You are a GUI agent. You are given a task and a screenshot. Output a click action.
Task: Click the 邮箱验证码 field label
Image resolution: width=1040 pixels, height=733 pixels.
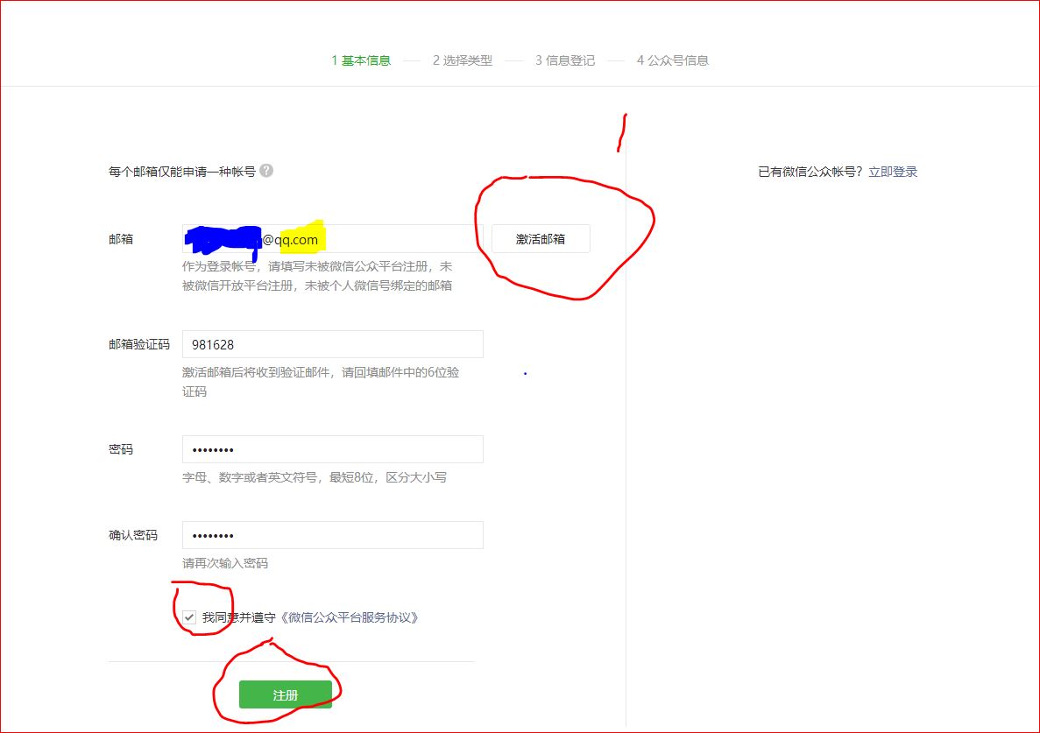(x=139, y=345)
